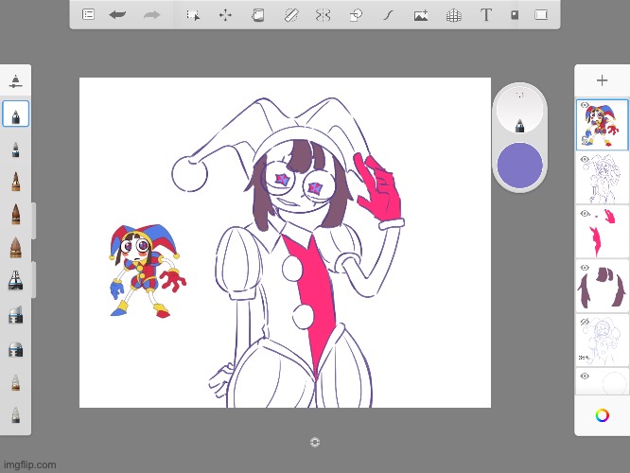Toggle Predictive Stroke curve tool
This screenshot has width=630, height=473.
388,15
